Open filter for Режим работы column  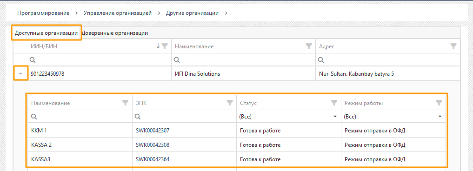[439, 103]
